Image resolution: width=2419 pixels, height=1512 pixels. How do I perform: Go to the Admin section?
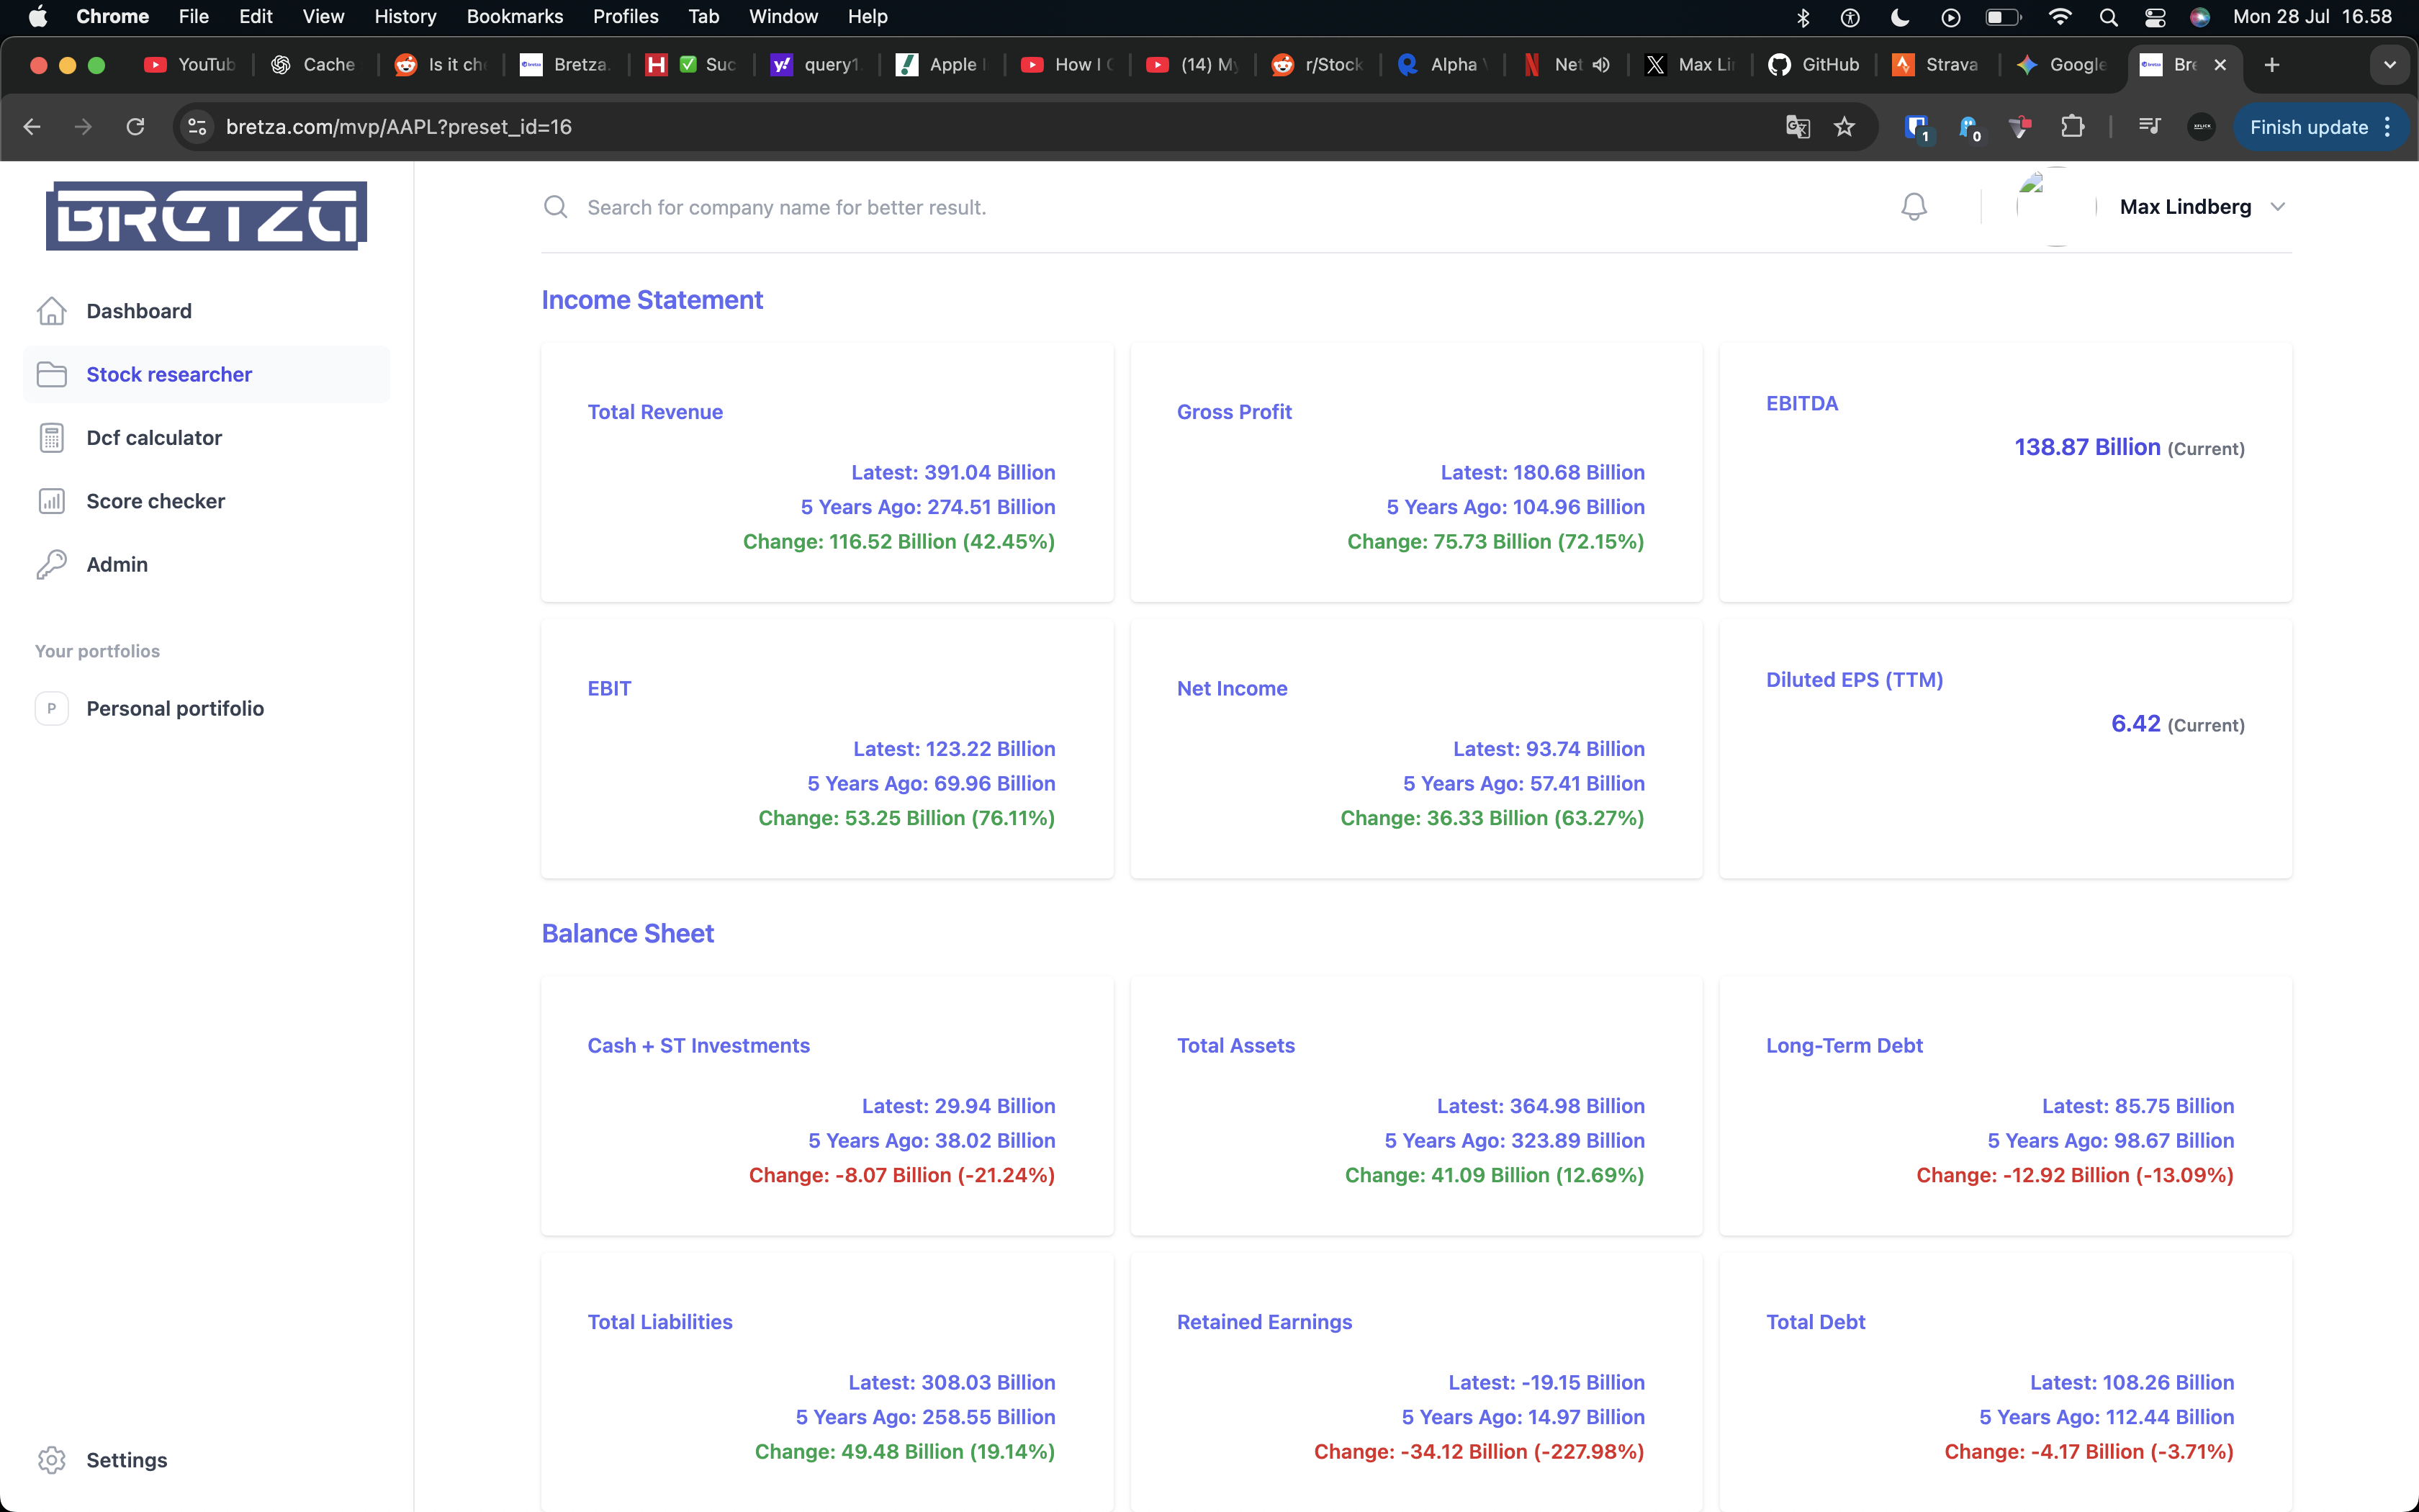pos(117,564)
